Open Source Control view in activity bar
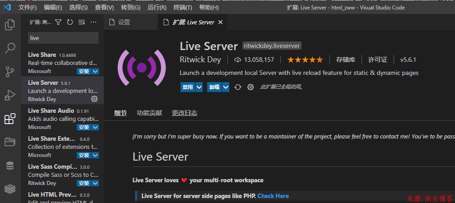This screenshot has height=203, width=455. coord(10,72)
